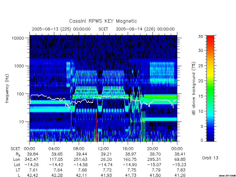Click the LT value 7.61
This screenshot has width=236, height=177.
pos(34,170)
